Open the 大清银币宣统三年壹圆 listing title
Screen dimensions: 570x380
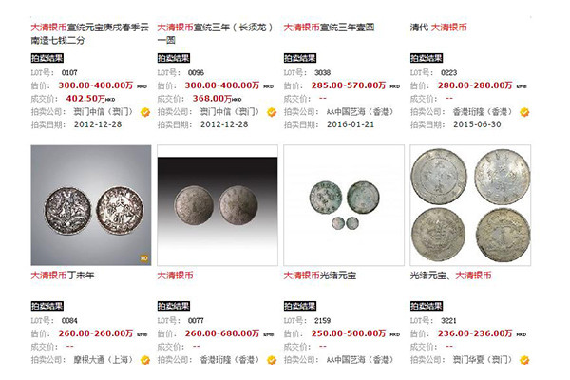[x=329, y=28]
